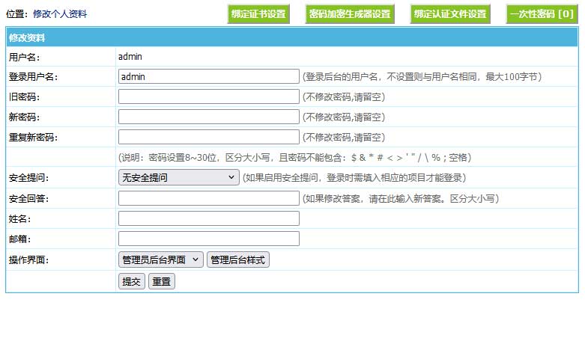Image resolution: width=585 pixels, height=347 pixels.
Task: Click the 安全回答 text field
Action: 208,198
